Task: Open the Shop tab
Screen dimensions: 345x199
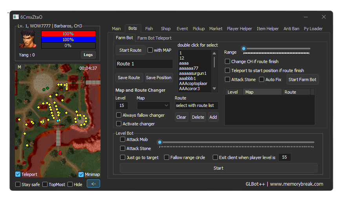Action: [166, 29]
